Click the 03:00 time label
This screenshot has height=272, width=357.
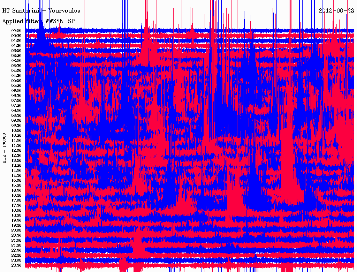tap(16, 61)
